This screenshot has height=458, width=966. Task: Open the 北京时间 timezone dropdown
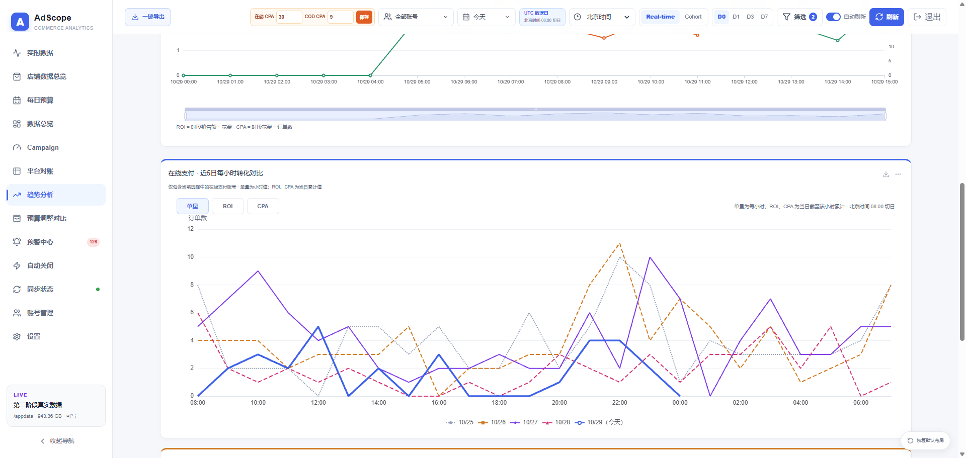point(602,17)
